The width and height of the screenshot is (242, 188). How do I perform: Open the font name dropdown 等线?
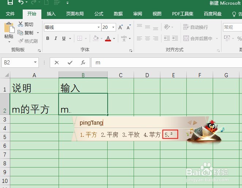click(98, 27)
